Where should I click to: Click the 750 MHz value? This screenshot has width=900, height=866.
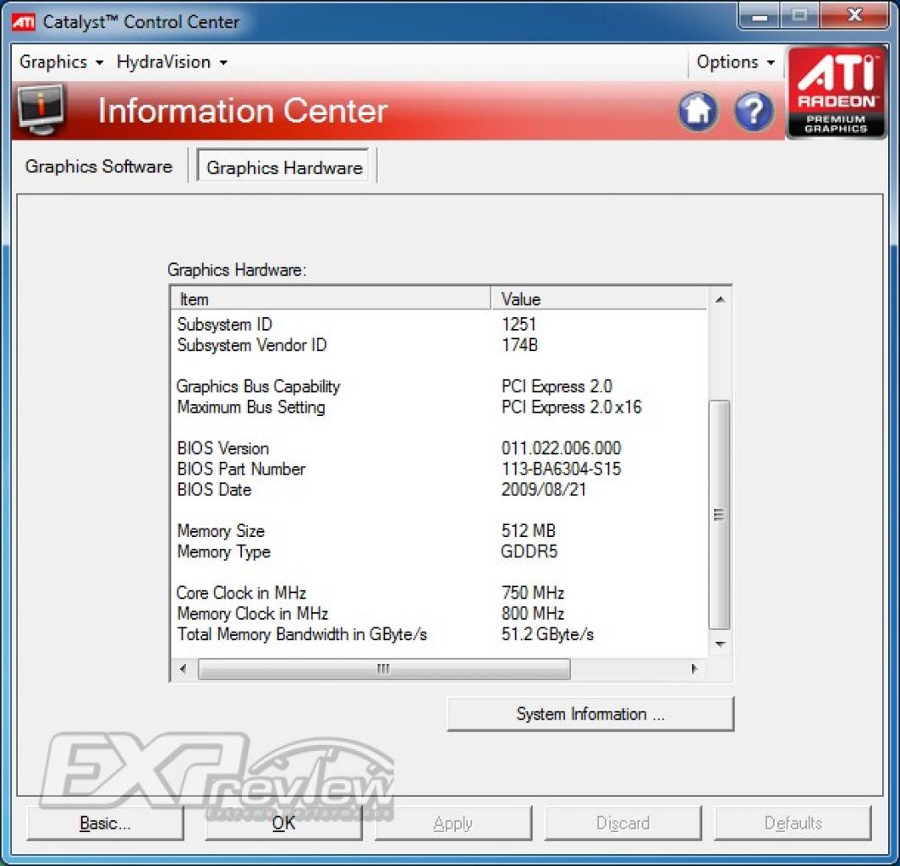point(533,593)
